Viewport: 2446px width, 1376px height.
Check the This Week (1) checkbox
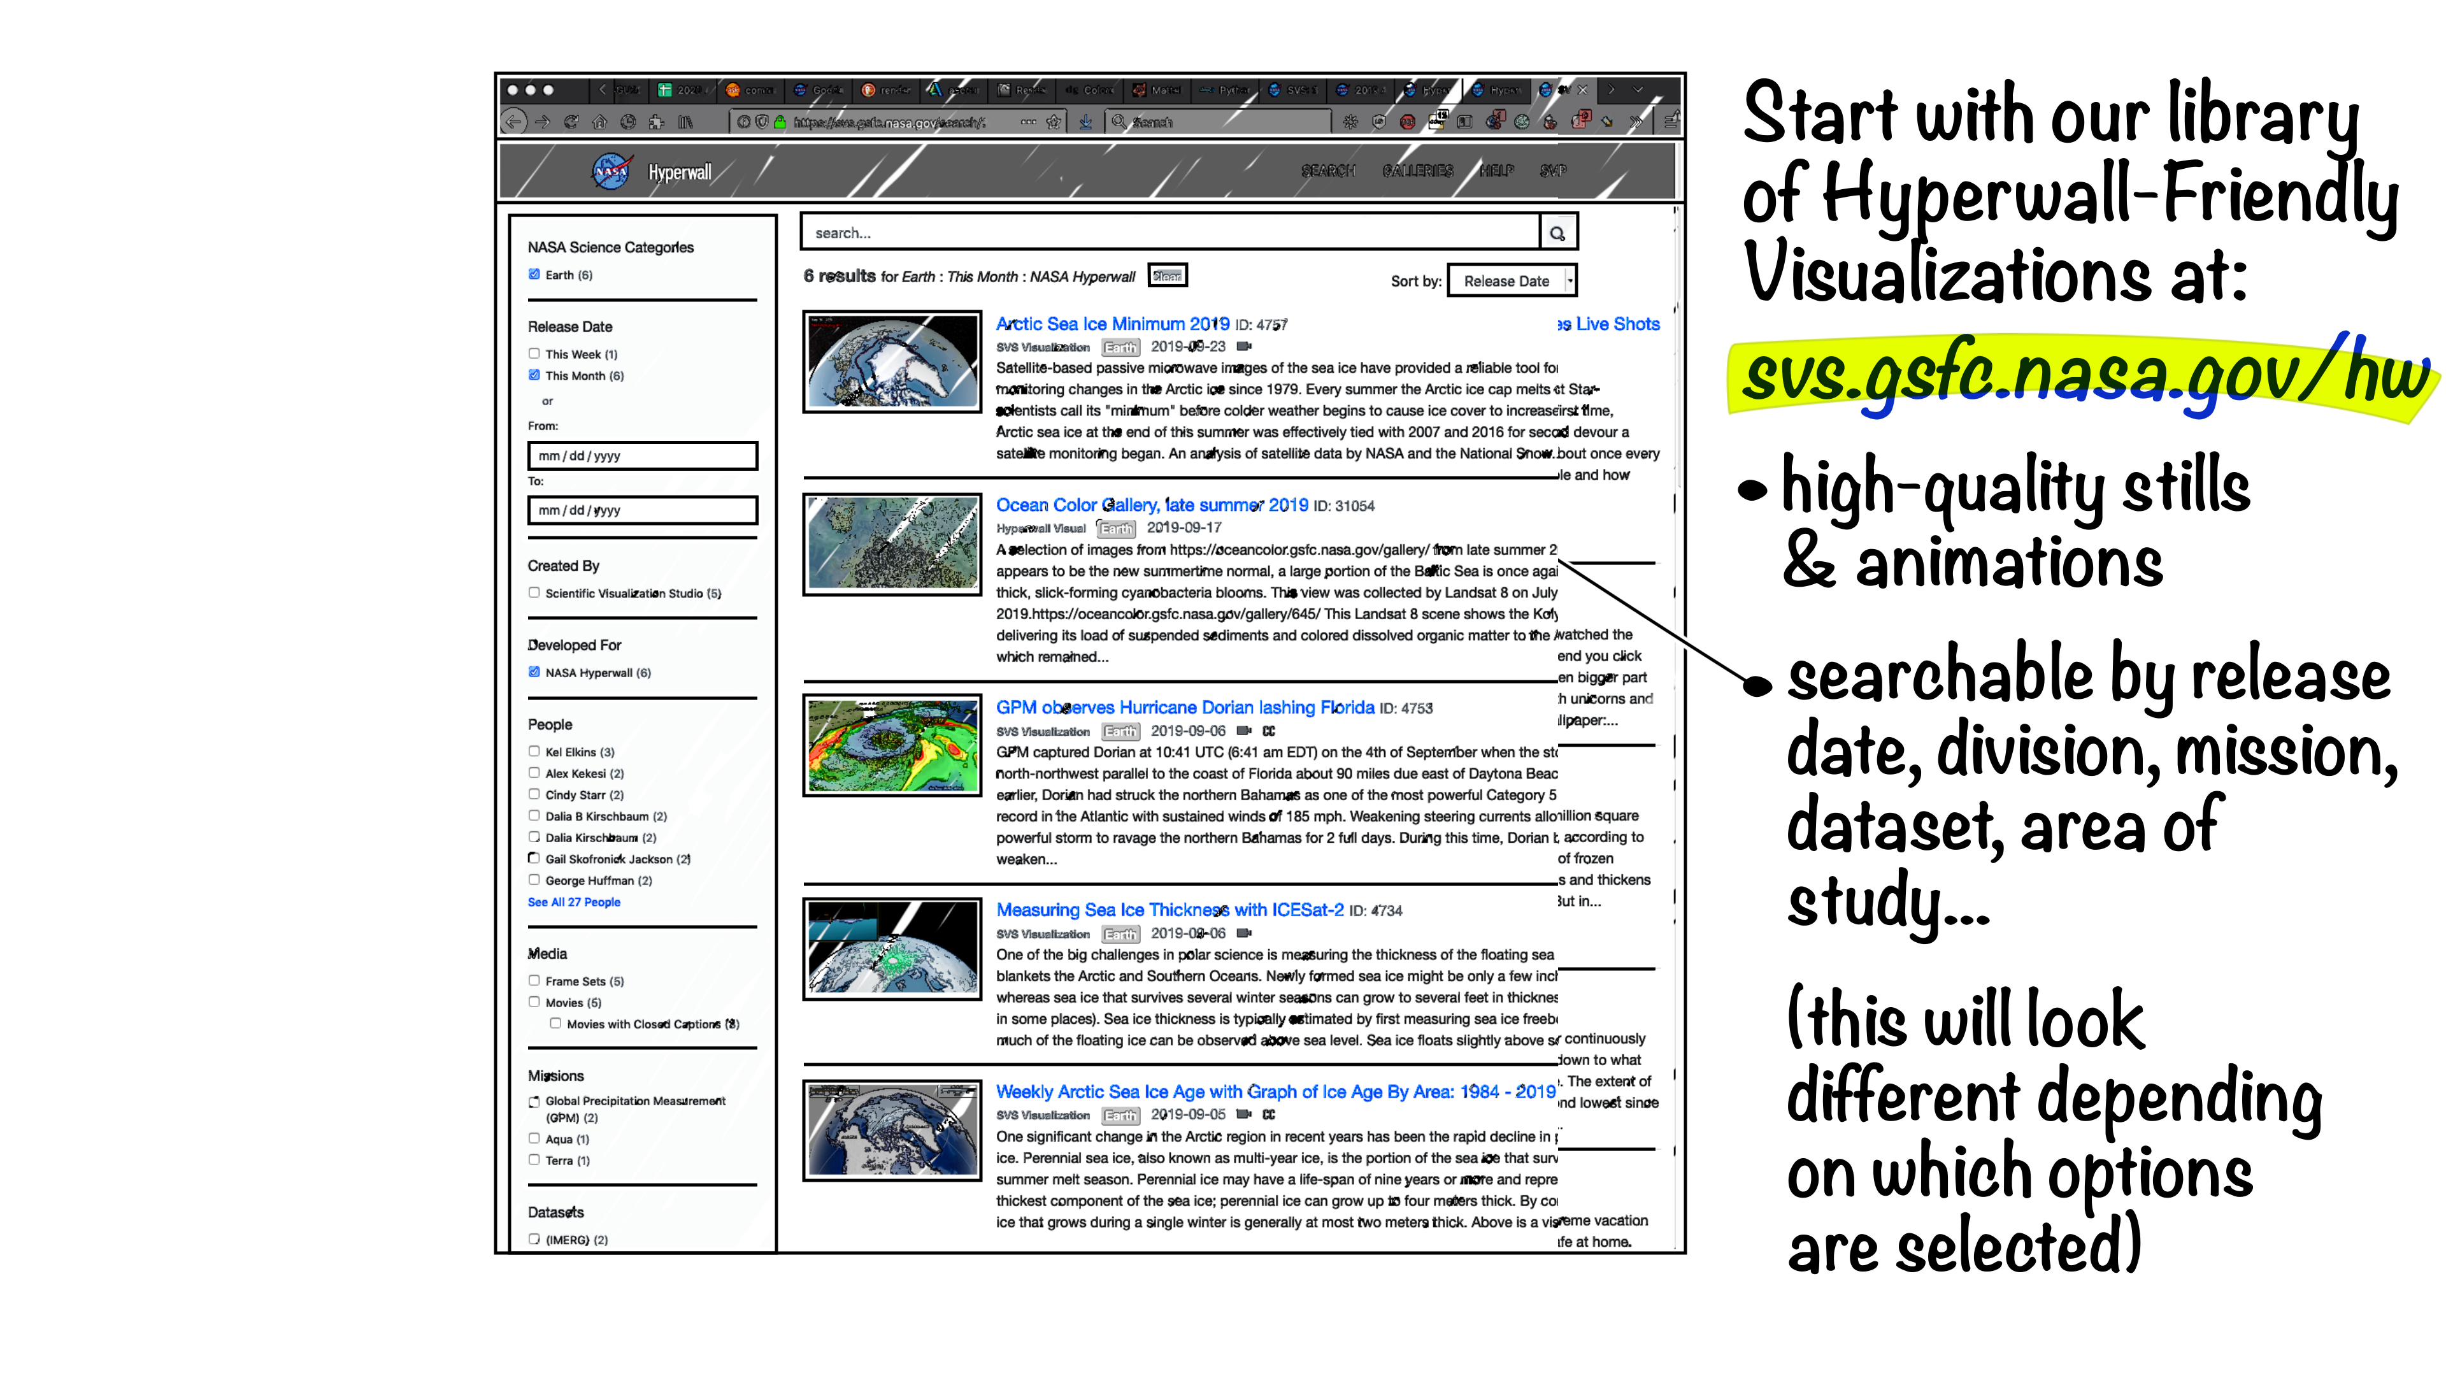pyautogui.click(x=534, y=354)
